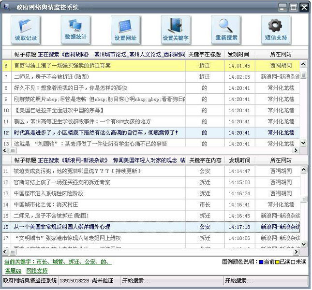The height and width of the screenshot is (290, 312).
Task: Select row 美国已经拉开全面进攻中国的序幕
Action: [151, 110]
